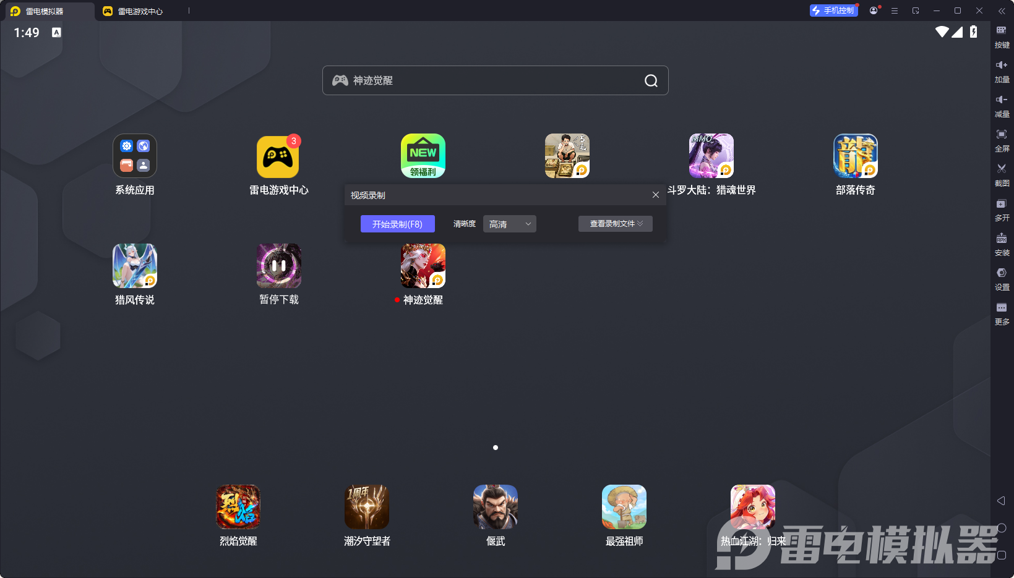
Task: Launch 最强祖师 from the dock
Action: pos(624,507)
